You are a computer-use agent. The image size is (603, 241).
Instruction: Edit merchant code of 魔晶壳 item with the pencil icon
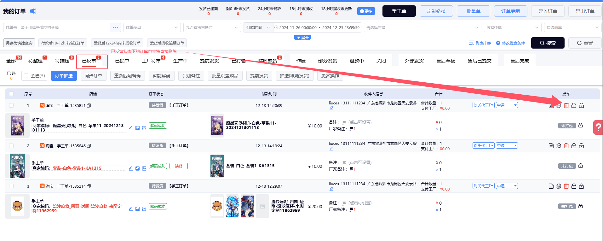[130, 128]
